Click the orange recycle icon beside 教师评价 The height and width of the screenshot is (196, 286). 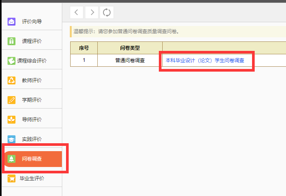click(x=11, y=80)
